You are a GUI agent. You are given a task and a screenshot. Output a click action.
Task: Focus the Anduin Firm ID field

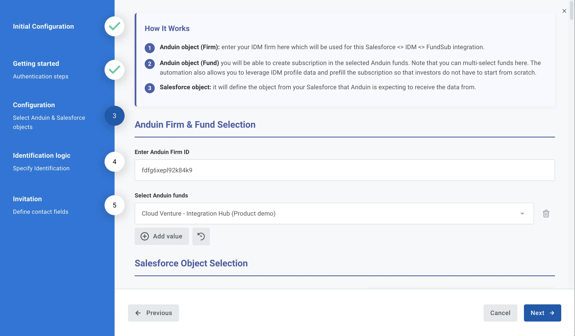[345, 170]
